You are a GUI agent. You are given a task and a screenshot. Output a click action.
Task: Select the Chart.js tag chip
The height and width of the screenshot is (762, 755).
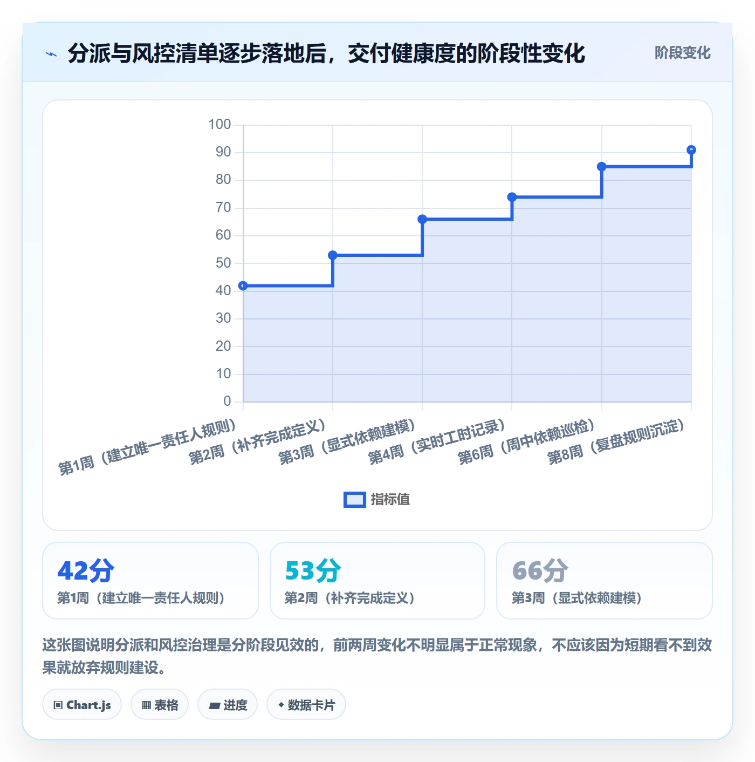82,705
